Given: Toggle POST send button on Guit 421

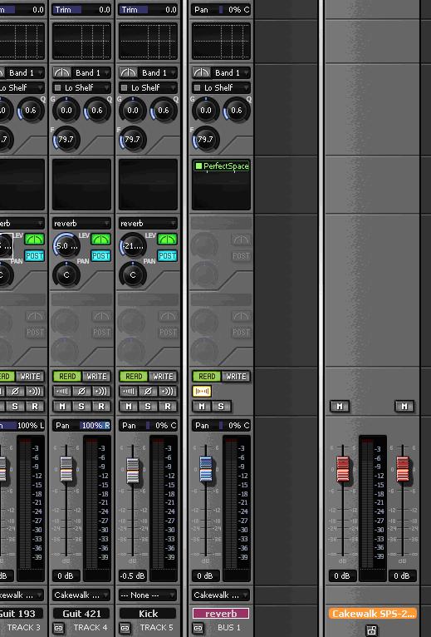Looking at the screenshot, I should tap(100, 255).
